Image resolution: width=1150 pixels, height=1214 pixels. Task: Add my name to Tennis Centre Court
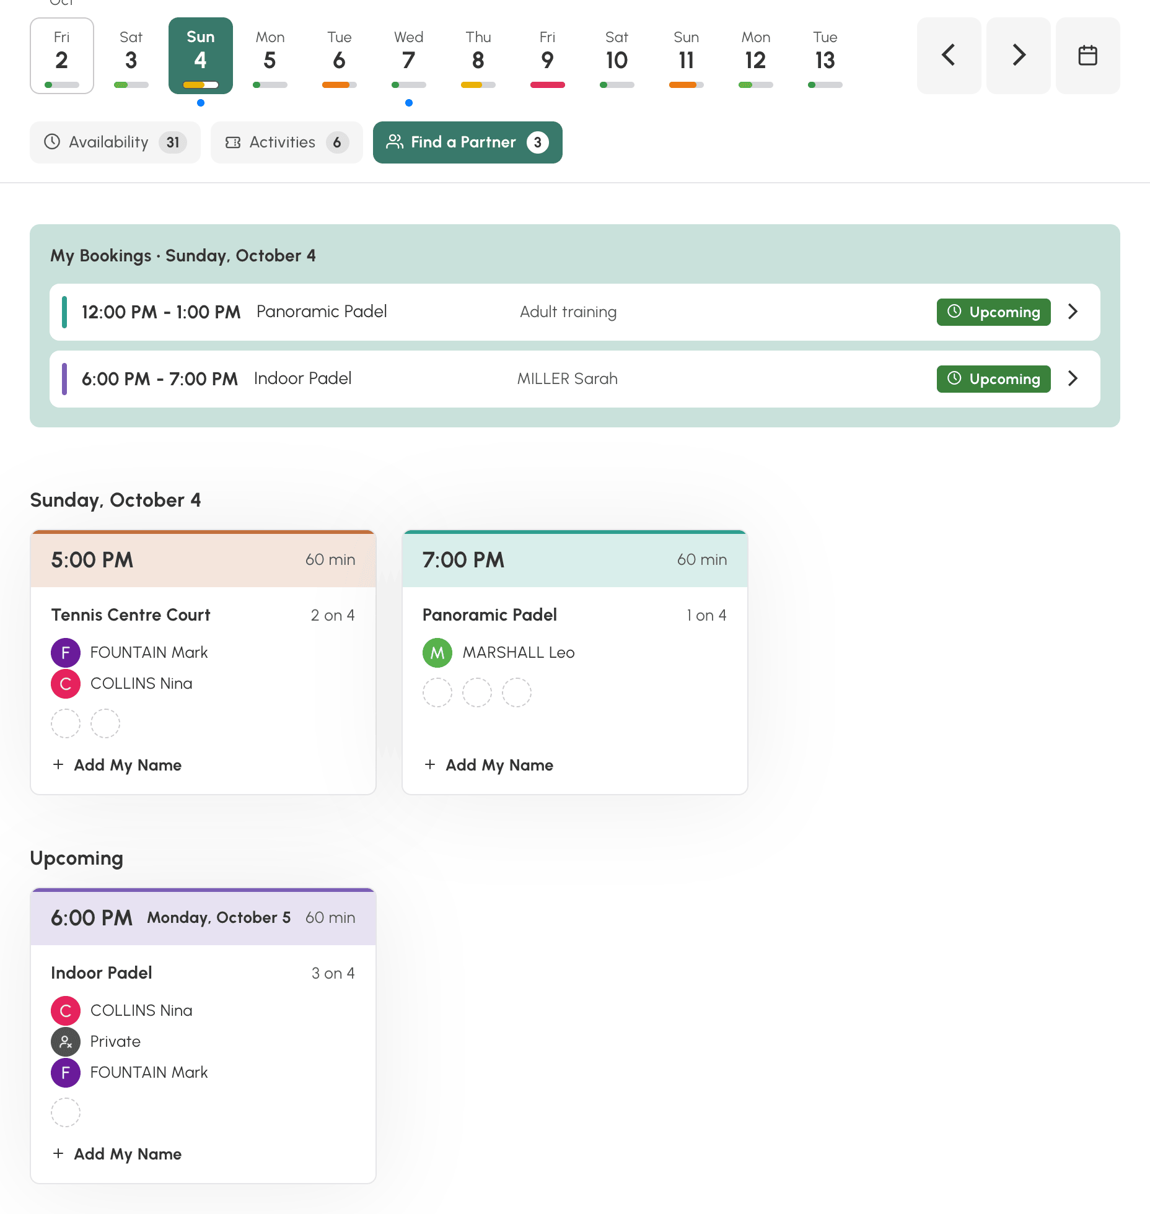[x=117, y=765]
